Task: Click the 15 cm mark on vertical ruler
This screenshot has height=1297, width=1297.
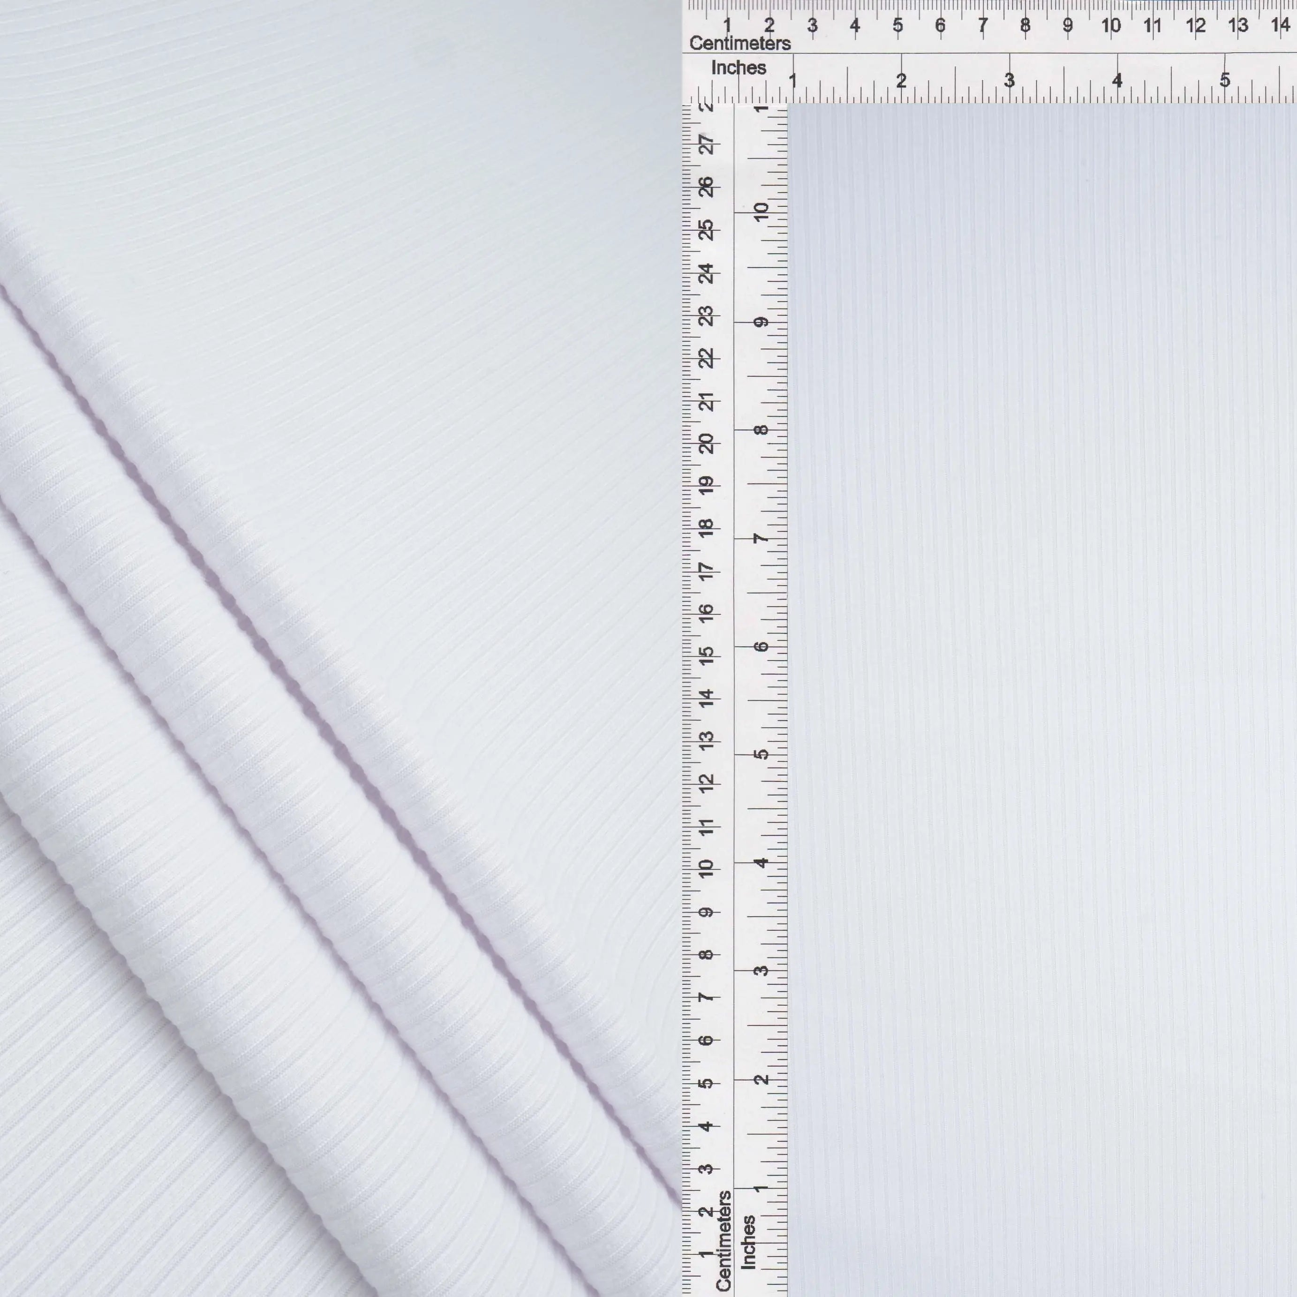Action: (706, 655)
